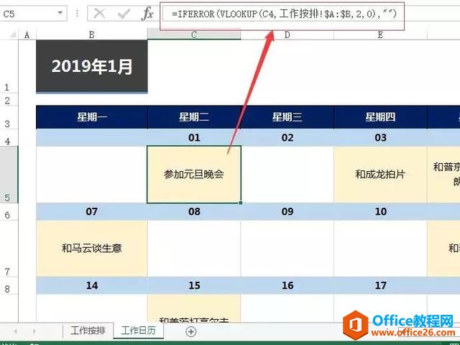Click the formula bar options dots handle
Screen dimensions: 460x345
tap(77, 14)
